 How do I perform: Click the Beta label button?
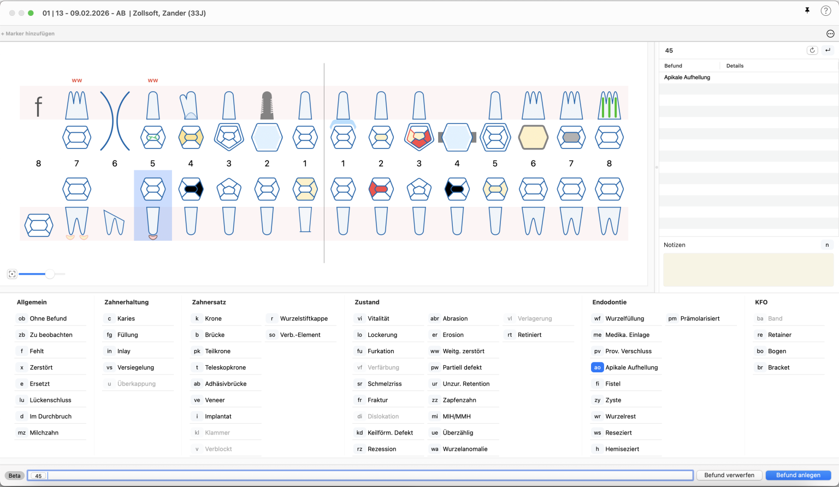[15, 476]
